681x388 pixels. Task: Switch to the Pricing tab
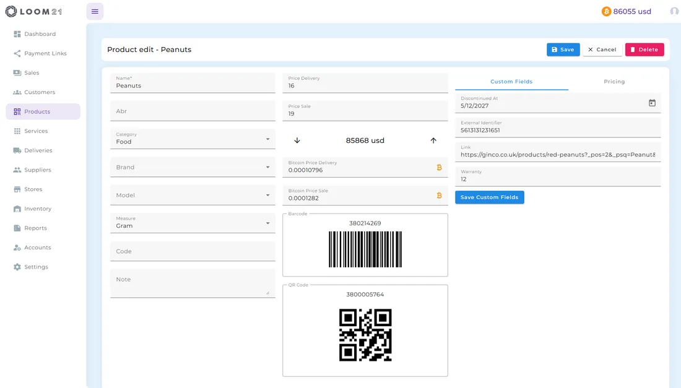pyautogui.click(x=614, y=82)
